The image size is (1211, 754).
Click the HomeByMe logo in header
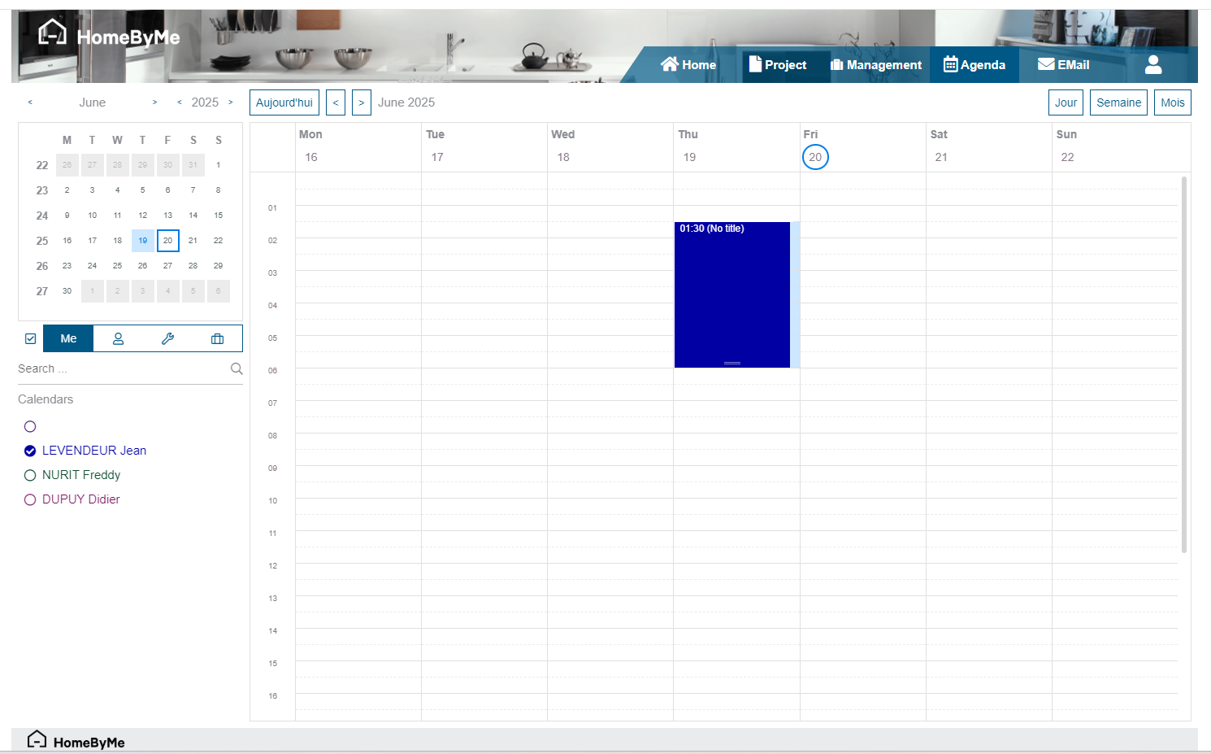coord(109,35)
